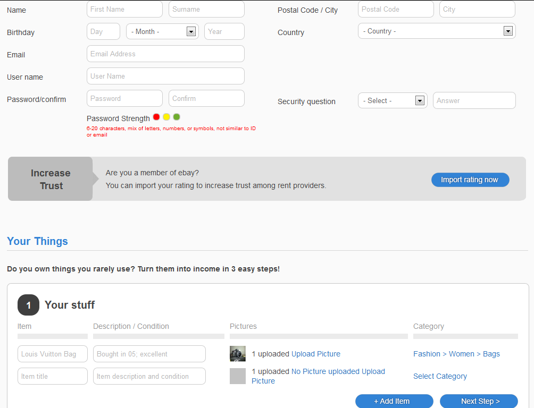Expand the Security question Select dropdown
The height and width of the screenshot is (408, 534).
tap(393, 101)
